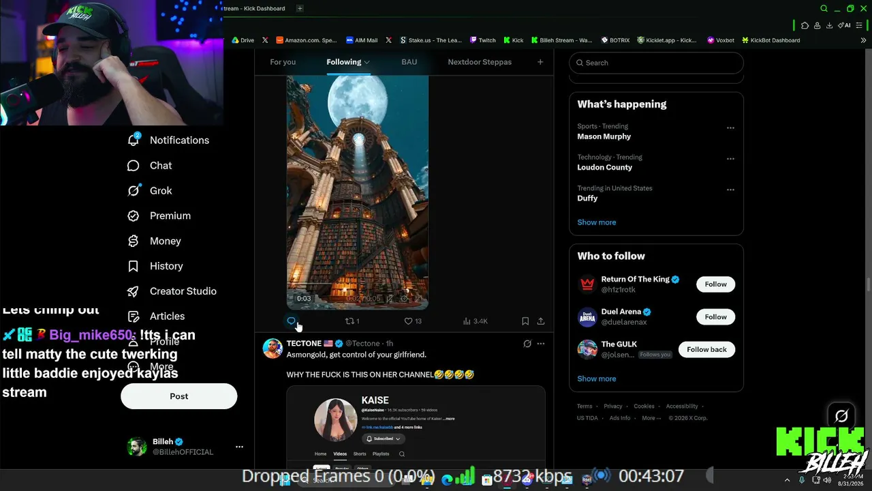Screen dimensions: 872x491
Task: Switch to the Nextdoor Steppas tab
Action: coord(480,62)
